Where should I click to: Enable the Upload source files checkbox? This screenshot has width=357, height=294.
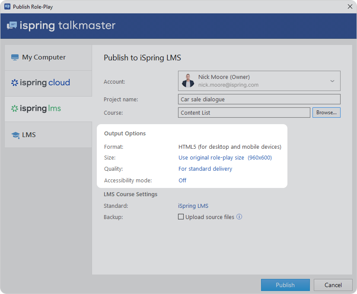click(x=181, y=217)
